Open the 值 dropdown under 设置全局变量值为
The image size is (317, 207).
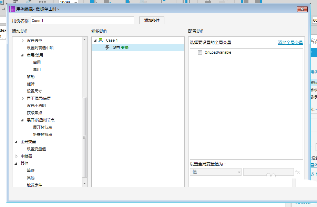point(215,172)
